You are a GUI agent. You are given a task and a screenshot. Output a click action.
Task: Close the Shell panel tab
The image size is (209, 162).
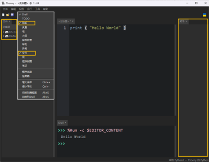tap(65, 123)
